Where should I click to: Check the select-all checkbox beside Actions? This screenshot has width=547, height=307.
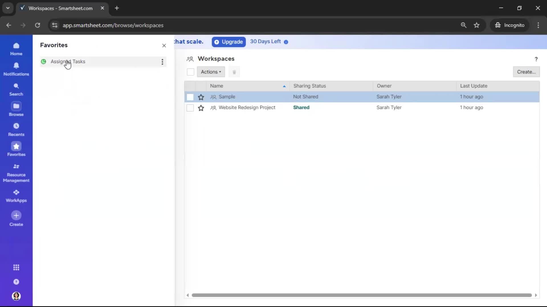190,72
